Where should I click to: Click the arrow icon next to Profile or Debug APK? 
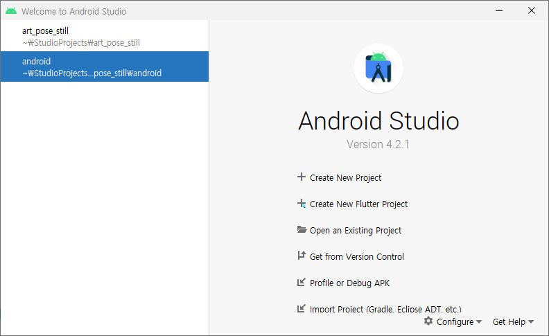pyautogui.click(x=301, y=282)
